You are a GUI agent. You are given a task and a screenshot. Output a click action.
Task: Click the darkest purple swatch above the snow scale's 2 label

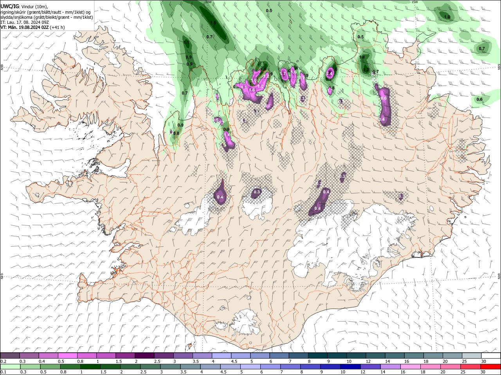pos(144,355)
